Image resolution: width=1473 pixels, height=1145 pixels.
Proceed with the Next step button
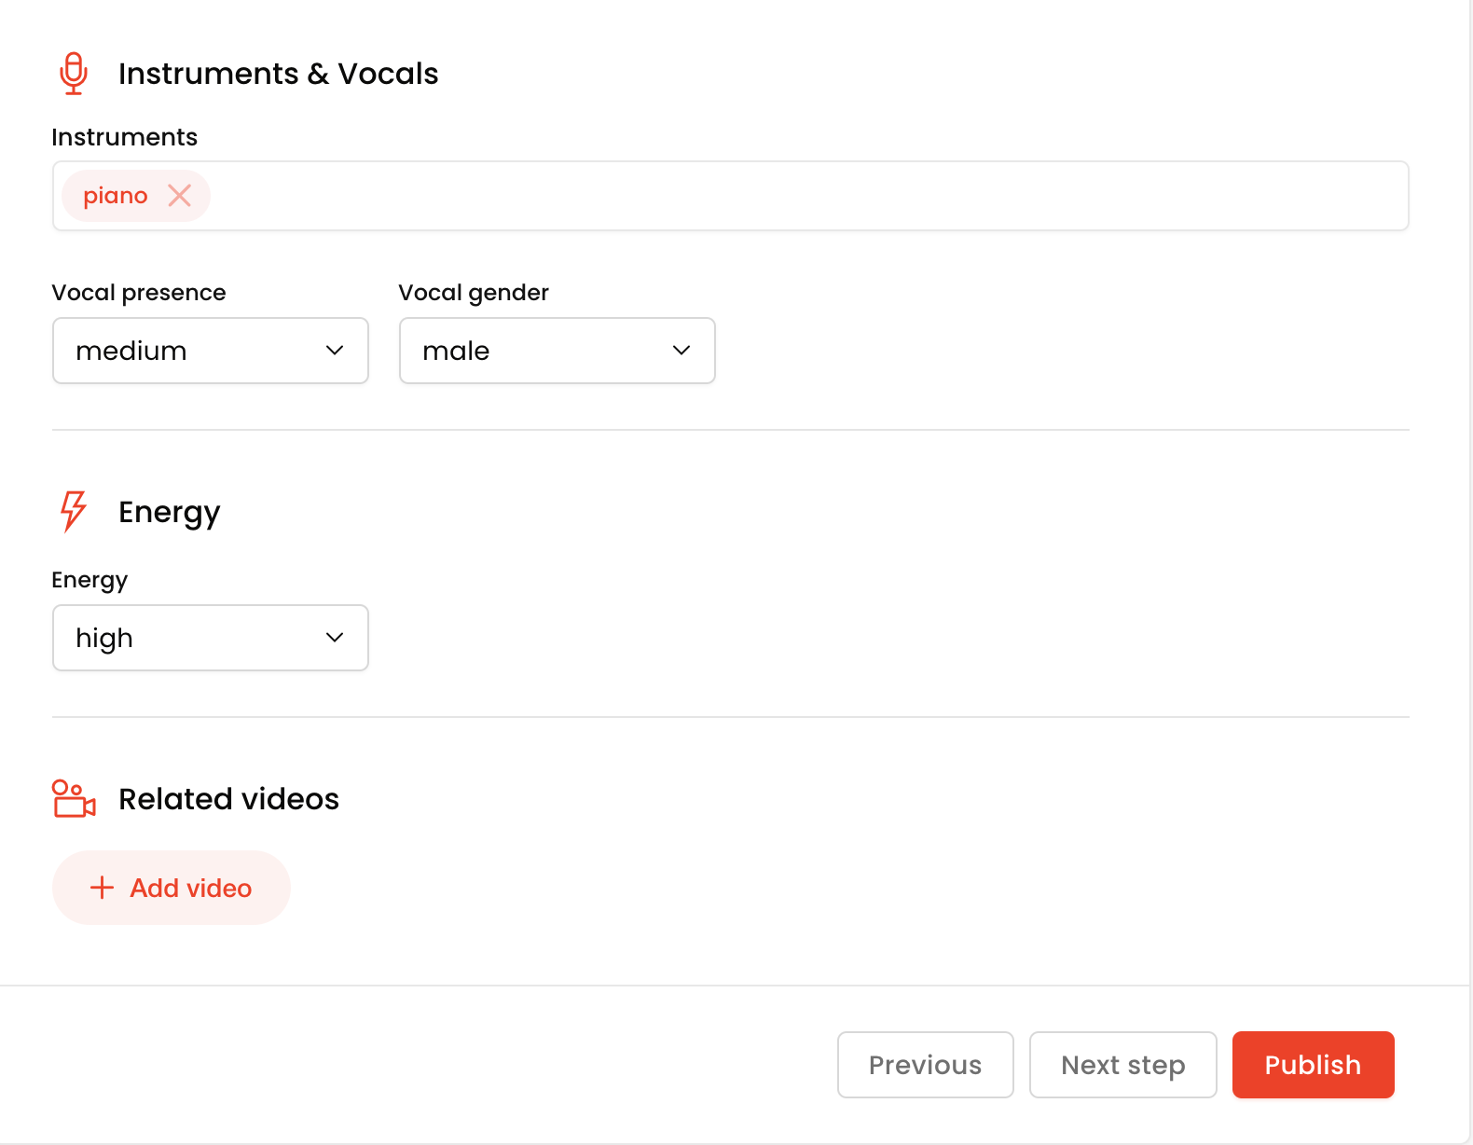1122,1065
